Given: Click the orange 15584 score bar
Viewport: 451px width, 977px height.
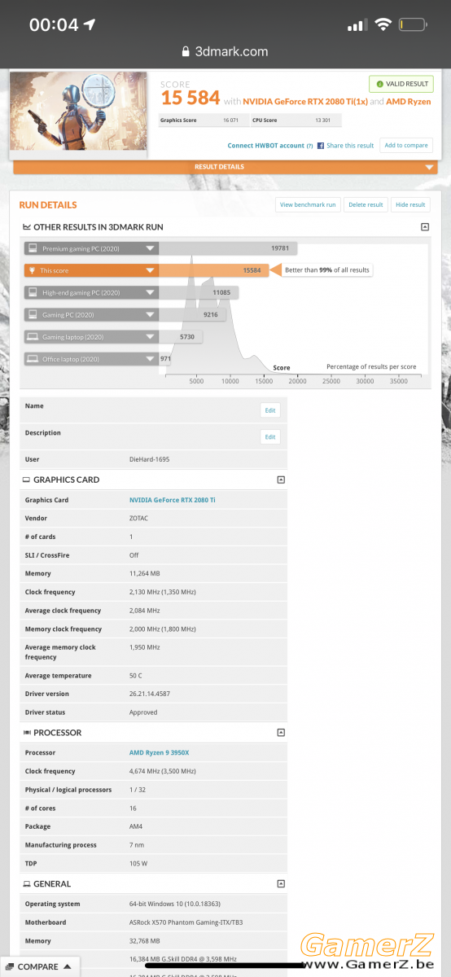Looking at the screenshot, I should (213, 270).
